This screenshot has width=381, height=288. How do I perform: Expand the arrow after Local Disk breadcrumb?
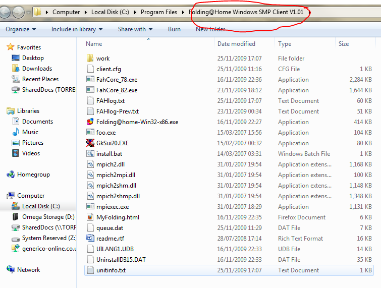click(x=135, y=12)
